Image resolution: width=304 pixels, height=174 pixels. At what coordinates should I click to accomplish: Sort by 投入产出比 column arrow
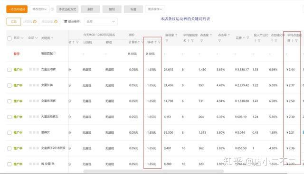(256, 41)
